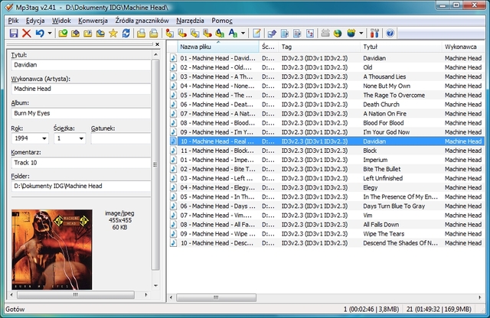Expand the Rok year dropdown

[44, 138]
